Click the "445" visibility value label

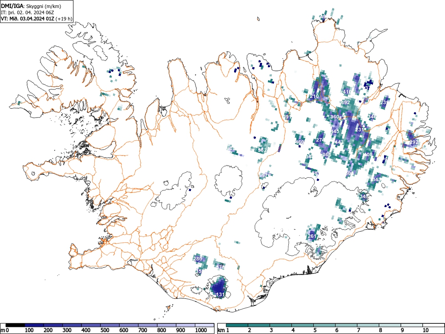(335, 131)
